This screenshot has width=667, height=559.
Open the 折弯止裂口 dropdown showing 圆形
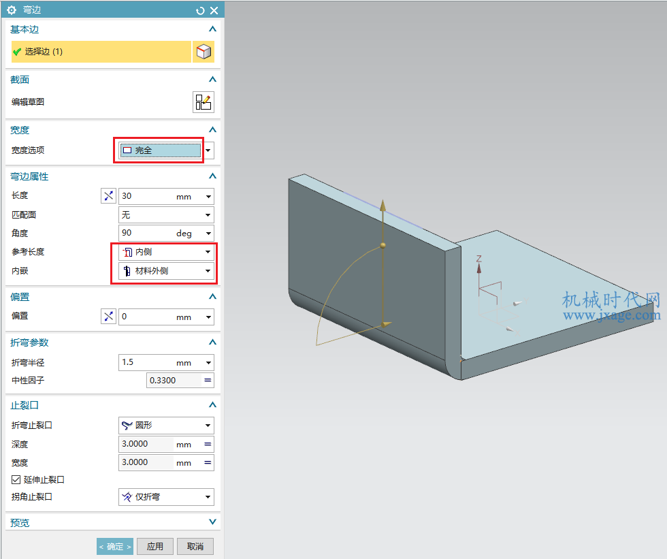coord(166,426)
